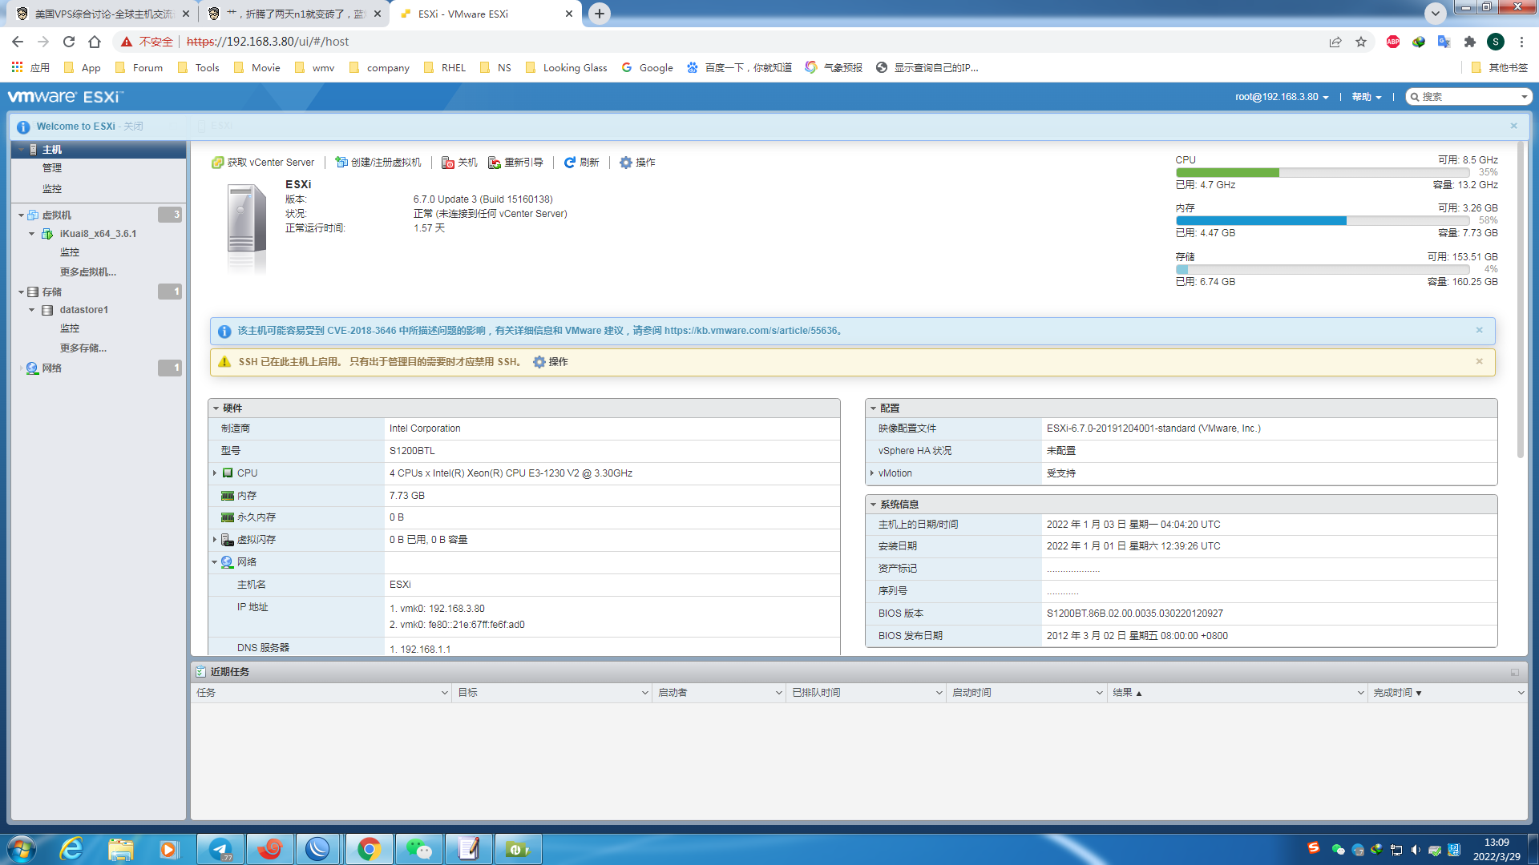Open the root@192.168.3.80 user menu
Screen dimensions: 1539x865
1282,97
